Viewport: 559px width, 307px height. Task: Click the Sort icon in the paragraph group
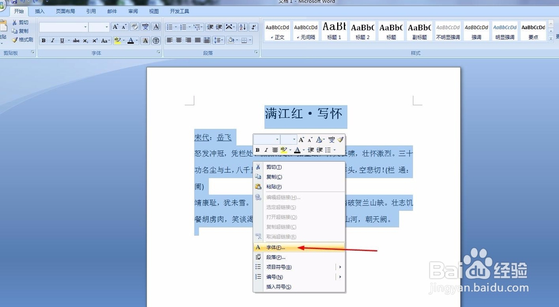pyautogui.click(x=243, y=27)
